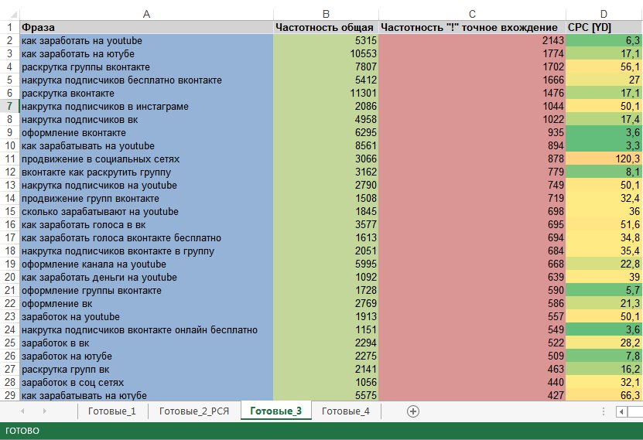Add a new sheet with plus button
The width and height of the screenshot is (643, 440).
coord(412,411)
